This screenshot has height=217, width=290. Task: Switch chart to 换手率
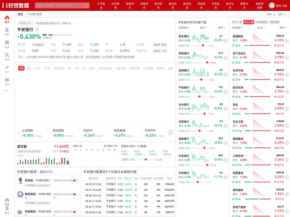161,68
